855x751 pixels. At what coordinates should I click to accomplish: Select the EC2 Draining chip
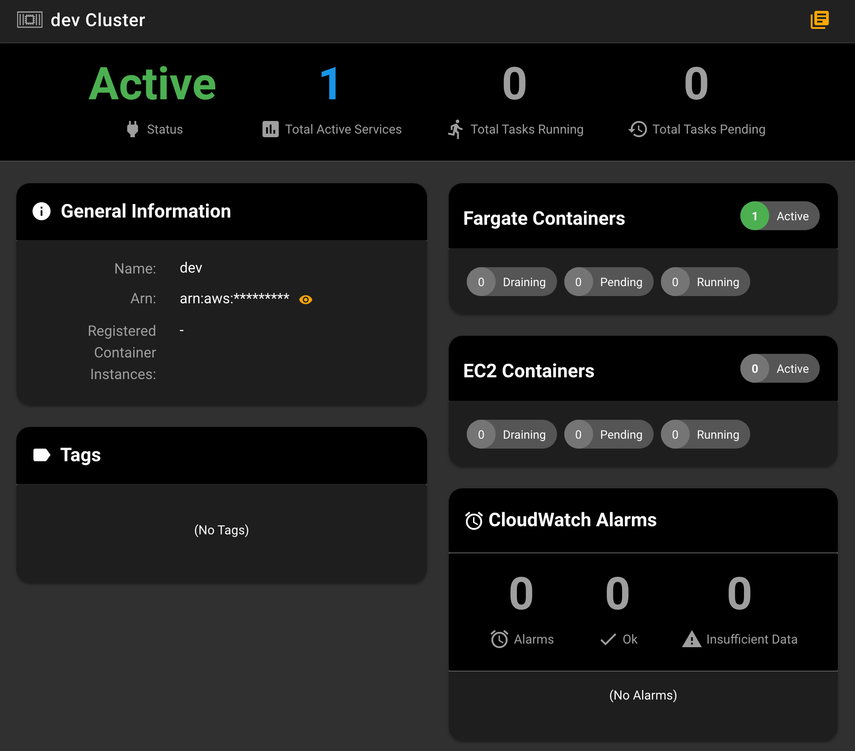511,435
